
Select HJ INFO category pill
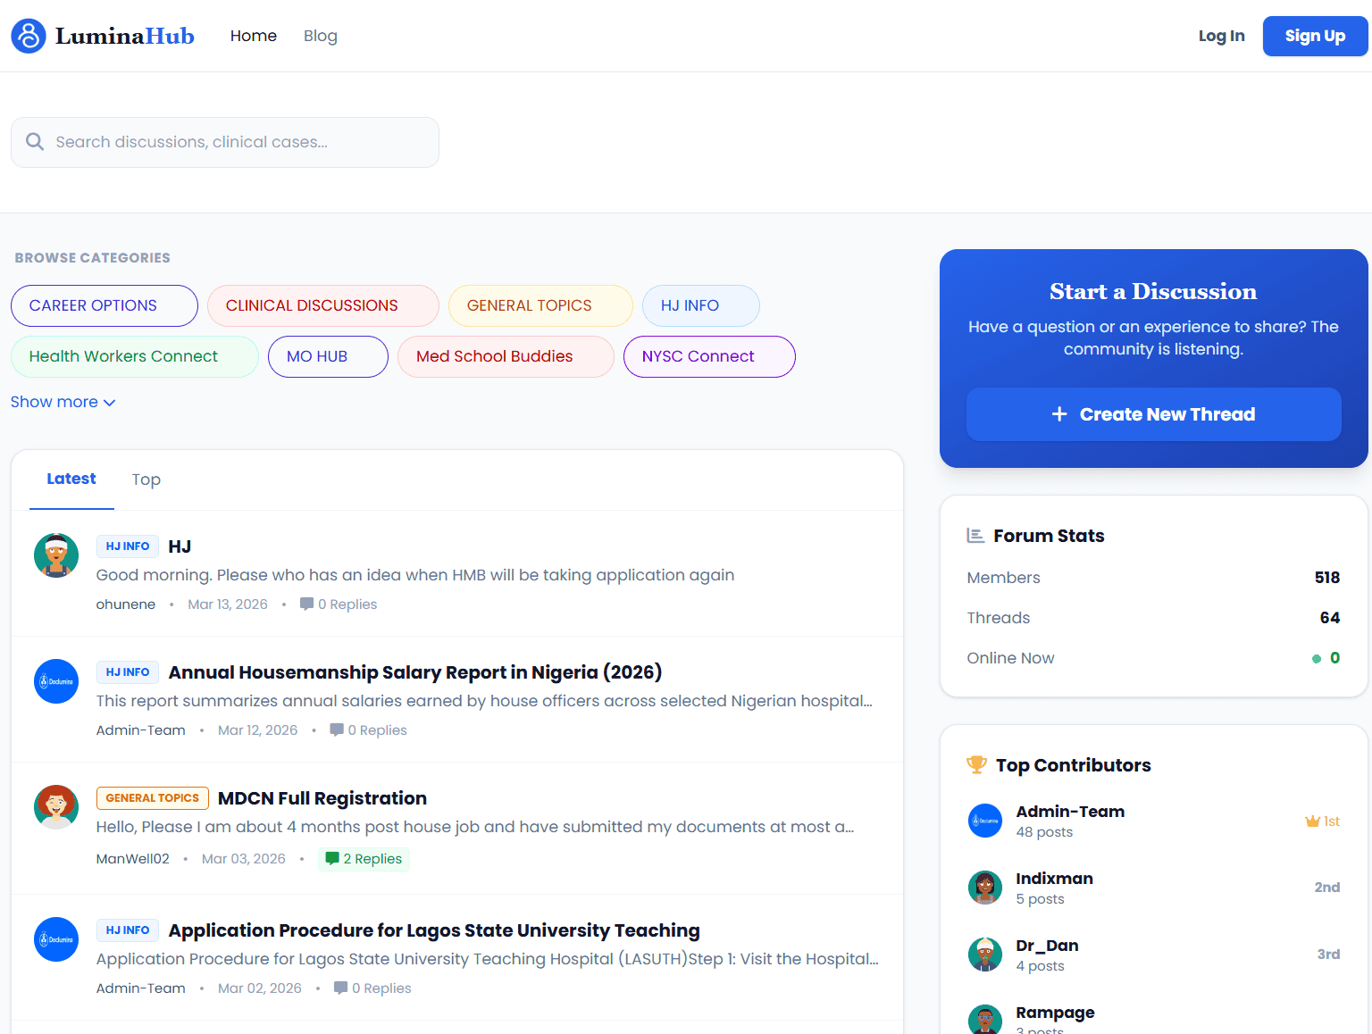coord(701,305)
